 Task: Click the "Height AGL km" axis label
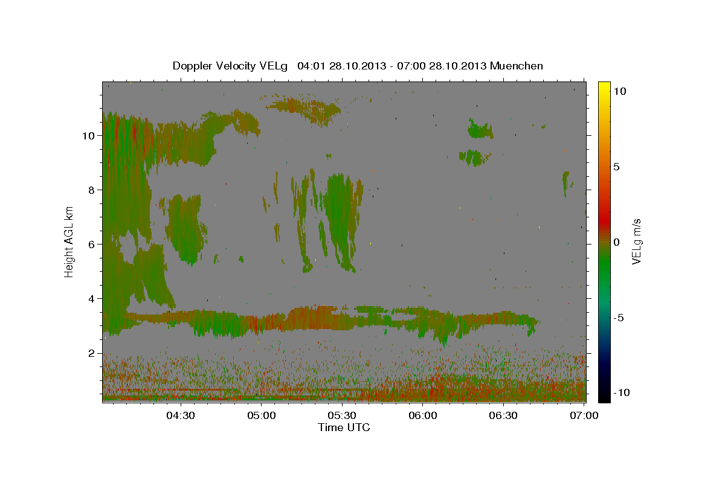click(69, 241)
